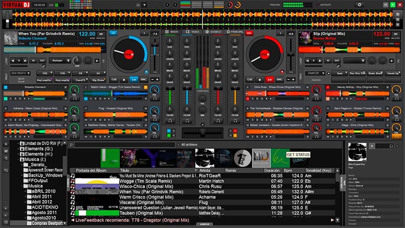Open favorites with star icon in browser sidebar
Image resolution: width=405 pixels, height=228 pixels.
coord(6,144)
